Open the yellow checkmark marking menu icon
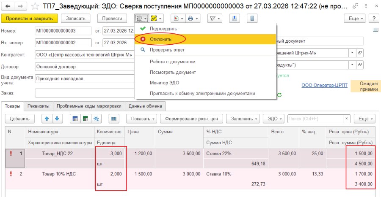Screen dimensions: 381x197 (156, 19)
